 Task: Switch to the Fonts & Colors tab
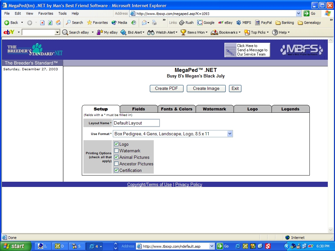pyautogui.click(x=176, y=109)
